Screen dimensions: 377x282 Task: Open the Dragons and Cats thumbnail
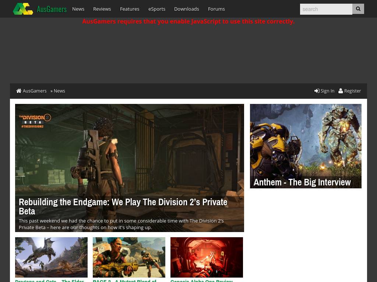[51, 257]
